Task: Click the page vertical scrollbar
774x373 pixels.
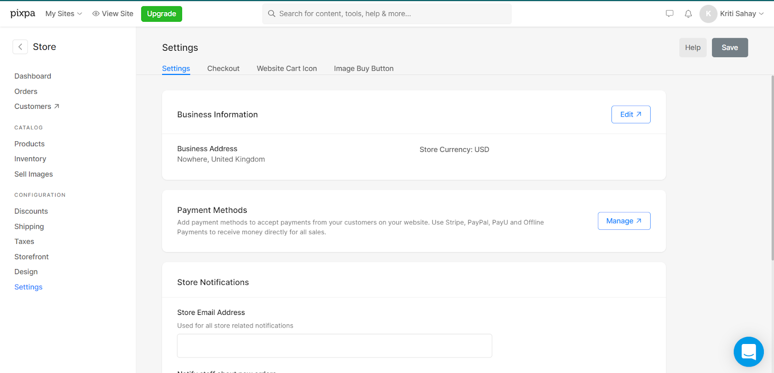Action: 772,168
